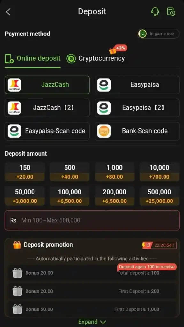The image size is (184, 327).
Task: Tap the back arrow icon
Action: click(8, 12)
